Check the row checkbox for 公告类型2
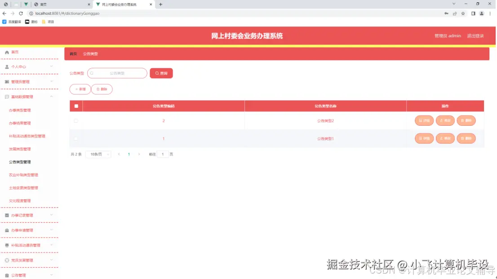The width and height of the screenshot is (497, 279). tap(76, 120)
